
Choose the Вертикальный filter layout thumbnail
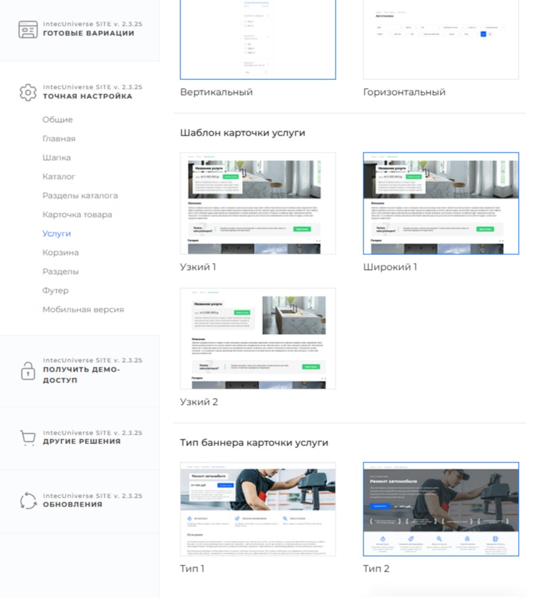[258, 39]
